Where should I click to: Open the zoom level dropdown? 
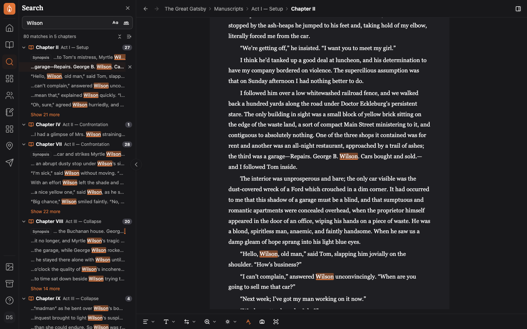[210, 322]
